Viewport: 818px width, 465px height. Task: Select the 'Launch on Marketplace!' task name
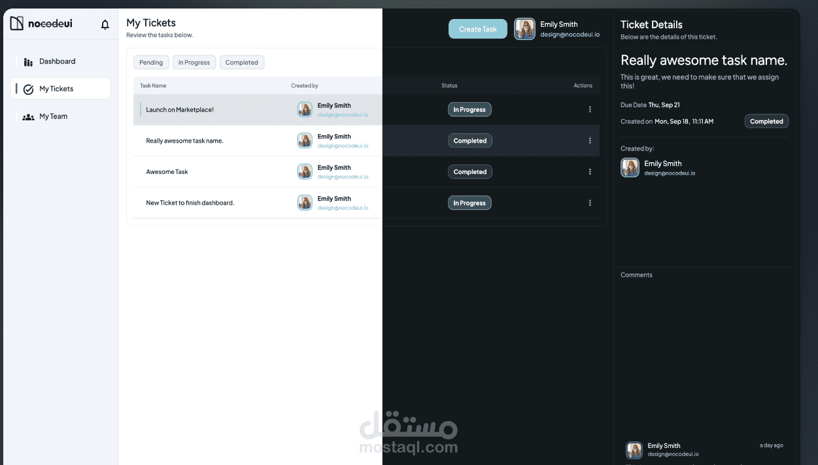pos(180,110)
